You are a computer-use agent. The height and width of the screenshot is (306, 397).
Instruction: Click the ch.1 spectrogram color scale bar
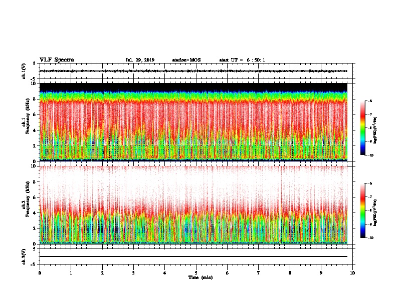click(363, 128)
